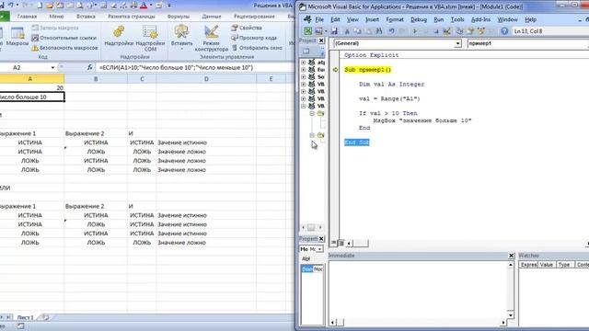Switch to Procedure View at code window bottom
The image size is (589, 331).
click(x=333, y=243)
